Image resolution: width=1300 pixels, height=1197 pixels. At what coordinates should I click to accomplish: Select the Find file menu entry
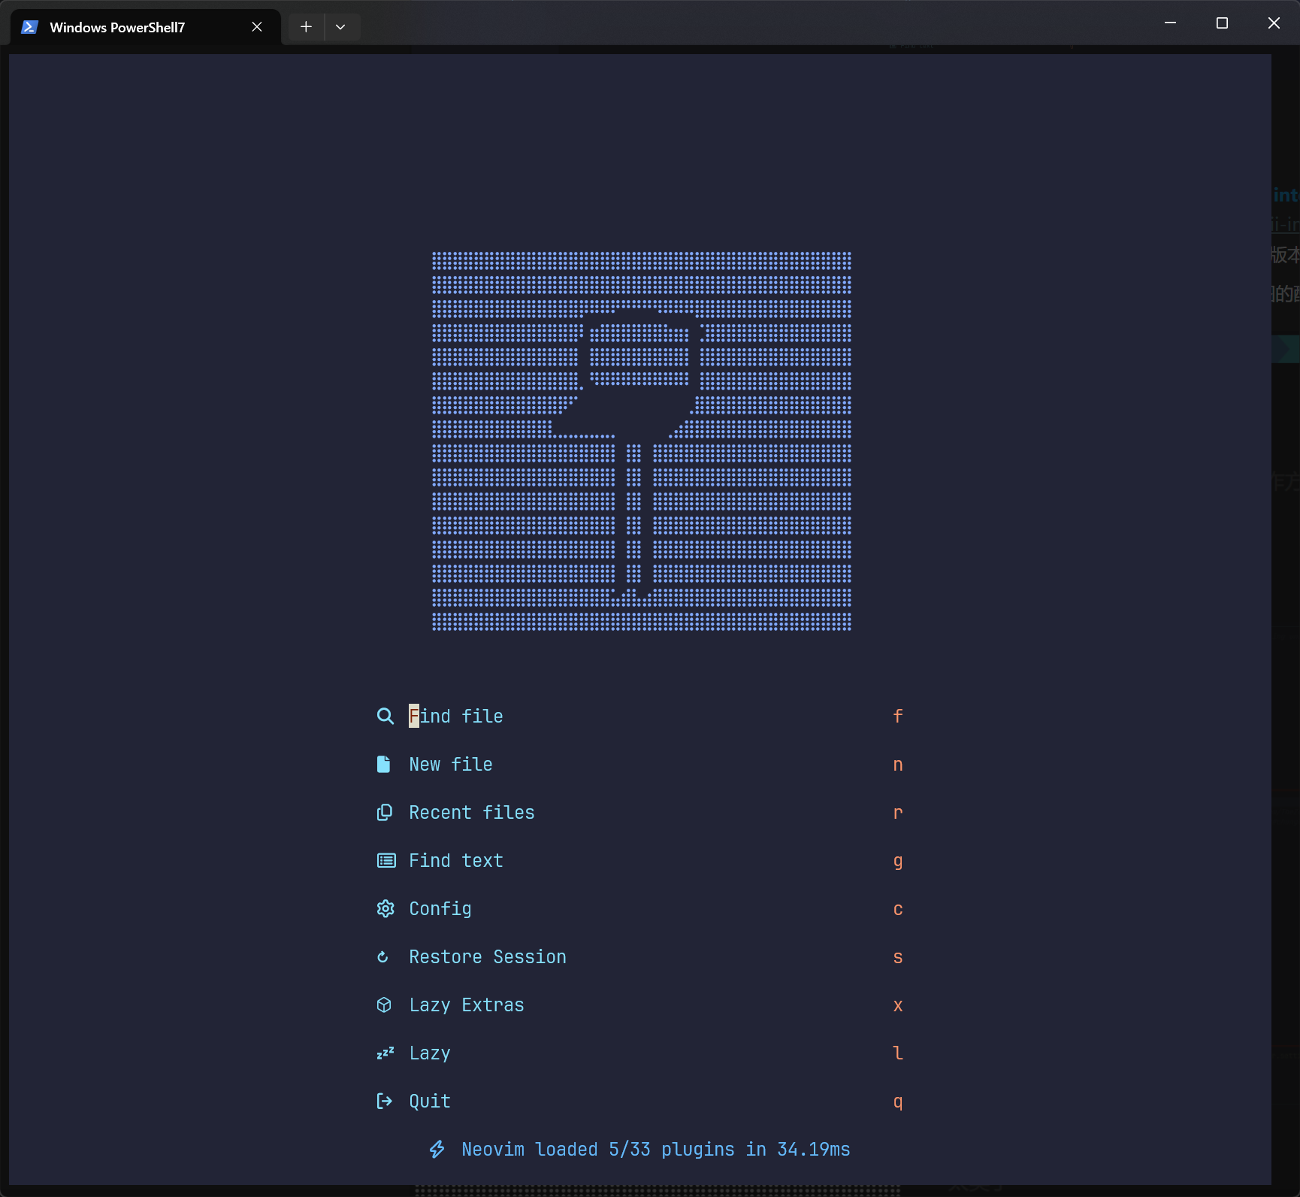pyautogui.click(x=456, y=717)
